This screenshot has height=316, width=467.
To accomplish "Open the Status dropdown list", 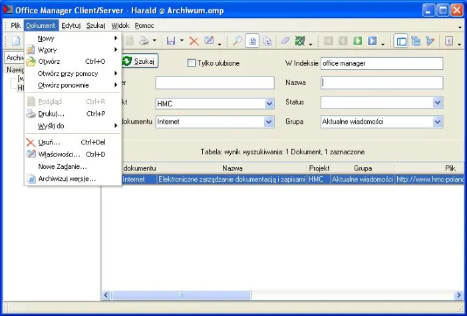I will point(438,103).
